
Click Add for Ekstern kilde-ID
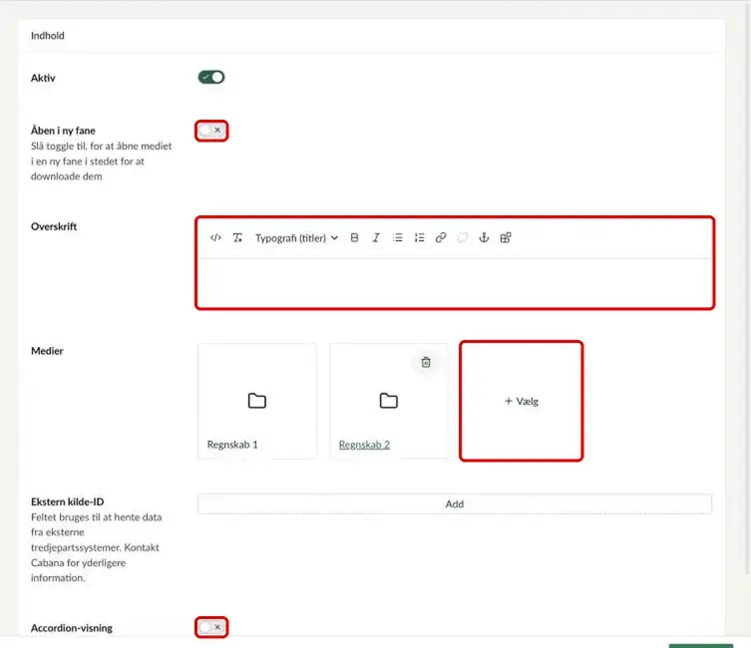(455, 504)
